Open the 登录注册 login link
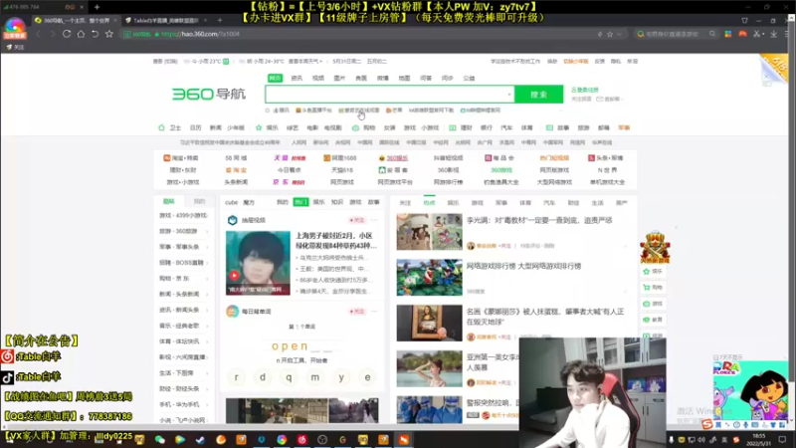This screenshot has height=448, width=796. 585,90
